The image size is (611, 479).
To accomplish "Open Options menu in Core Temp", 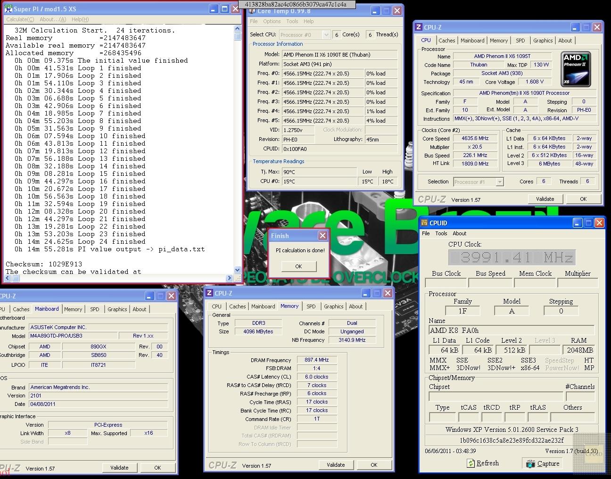I will coord(272,21).
